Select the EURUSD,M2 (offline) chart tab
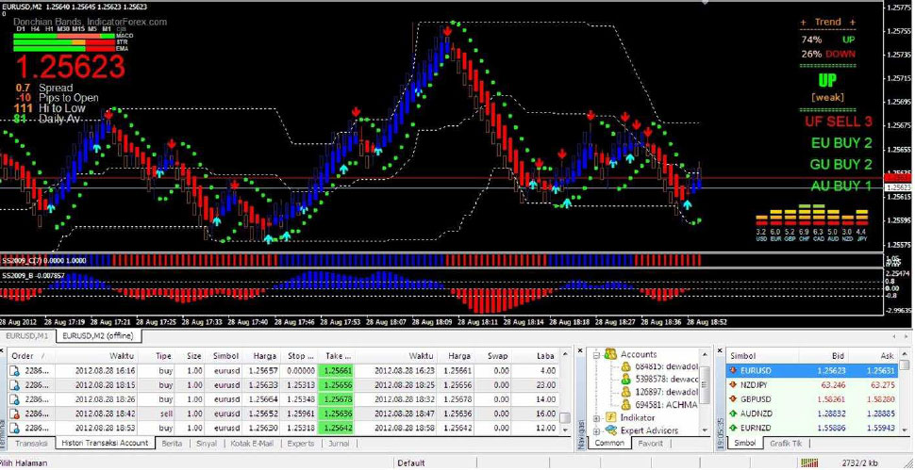 [98, 336]
